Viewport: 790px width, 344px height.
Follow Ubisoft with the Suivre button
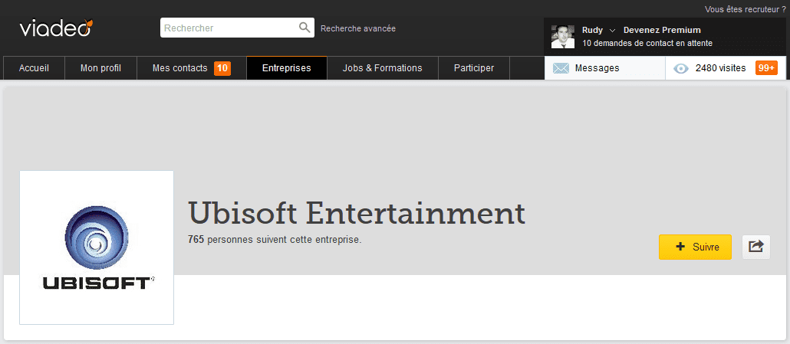(x=695, y=247)
